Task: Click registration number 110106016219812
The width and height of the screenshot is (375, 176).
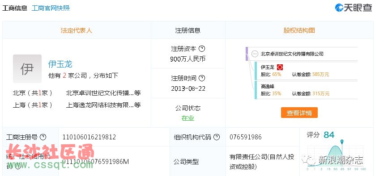Action: 89,137
